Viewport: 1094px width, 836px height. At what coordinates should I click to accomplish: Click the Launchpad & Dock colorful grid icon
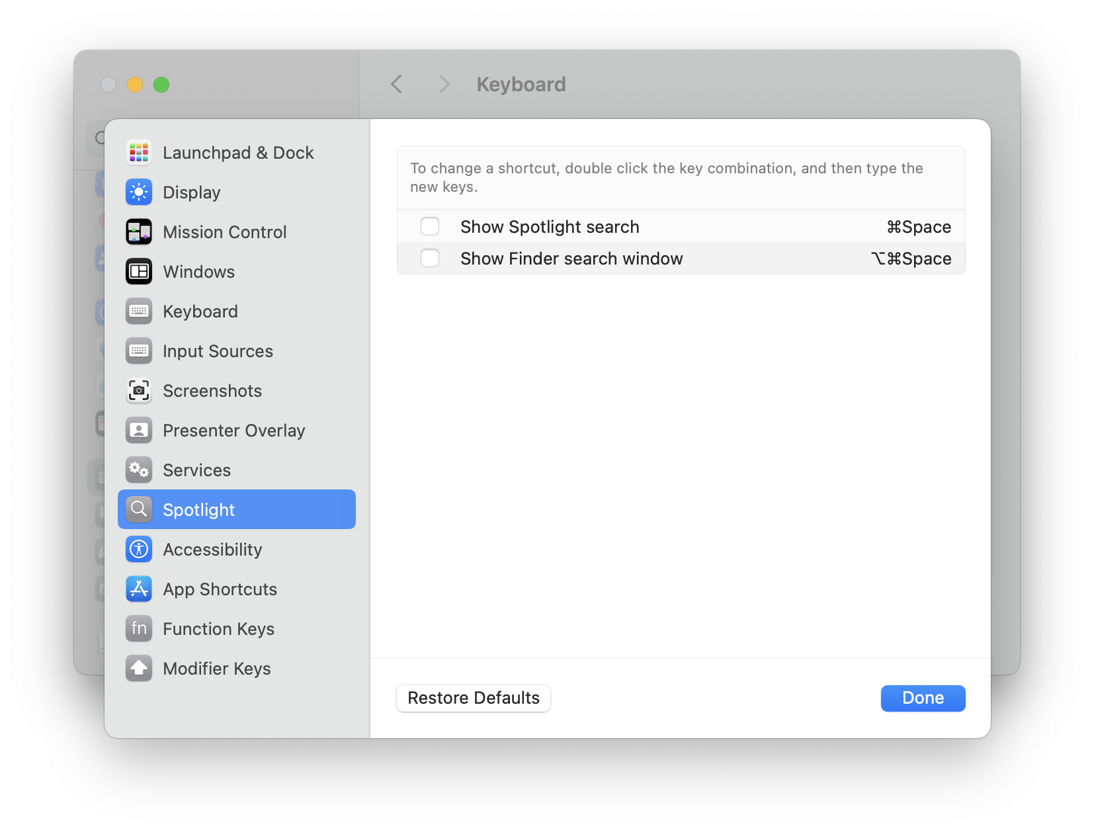click(x=139, y=153)
